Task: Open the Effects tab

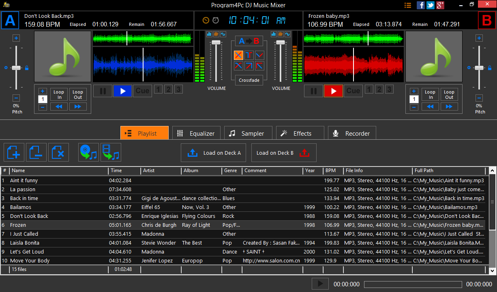Action: [300, 133]
